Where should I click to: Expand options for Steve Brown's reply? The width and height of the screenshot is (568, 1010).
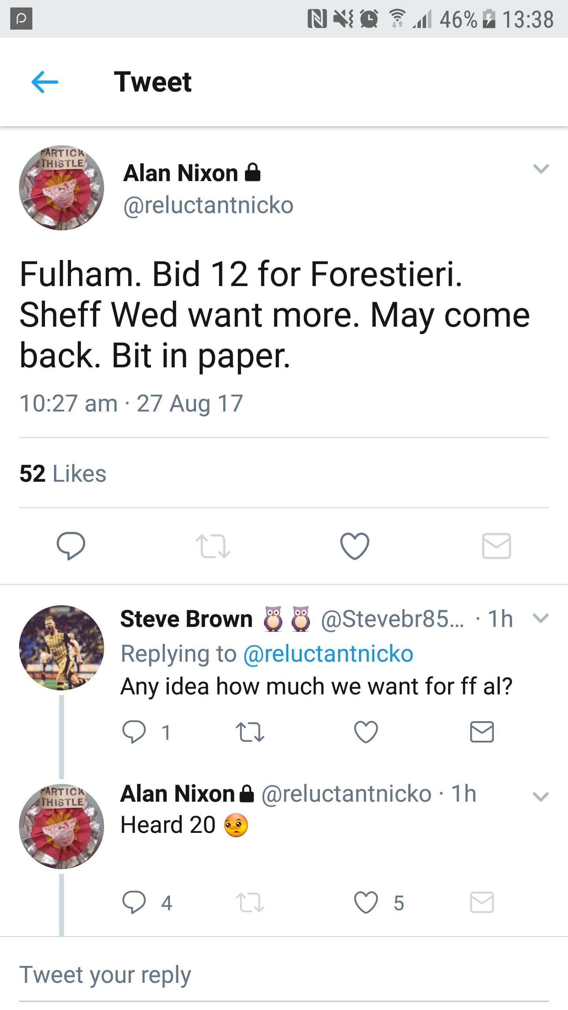pyautogui.click(x=540, y=618)
